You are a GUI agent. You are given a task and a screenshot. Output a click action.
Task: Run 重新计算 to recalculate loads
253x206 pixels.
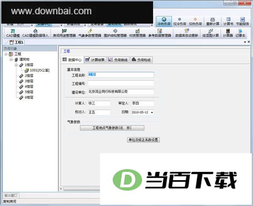click(213, 22)
